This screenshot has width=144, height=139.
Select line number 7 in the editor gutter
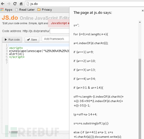click(x=7, y=63)
